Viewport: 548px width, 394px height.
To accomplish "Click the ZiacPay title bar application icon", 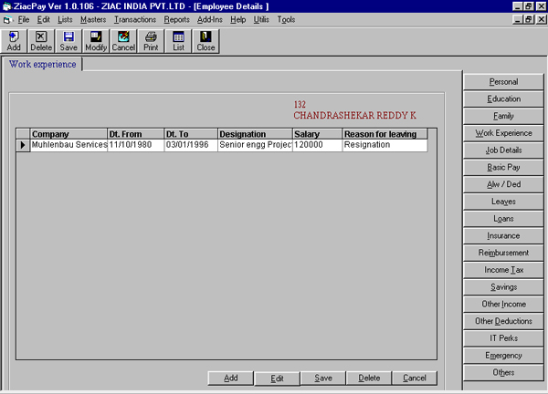I will point(6,6).
